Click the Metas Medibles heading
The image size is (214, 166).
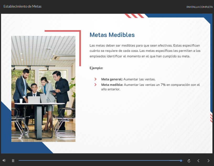coord(112,35)
